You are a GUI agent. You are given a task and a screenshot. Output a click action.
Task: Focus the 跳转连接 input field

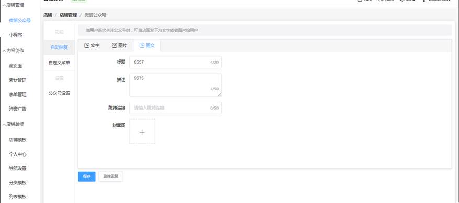pyautogui.click(x=175, y=108)
